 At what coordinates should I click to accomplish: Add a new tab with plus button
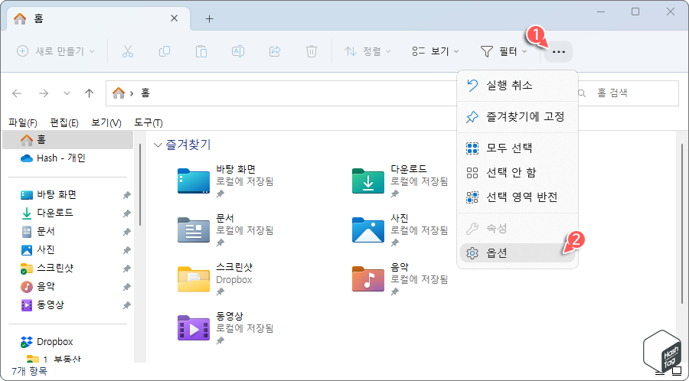pos(210,19)
